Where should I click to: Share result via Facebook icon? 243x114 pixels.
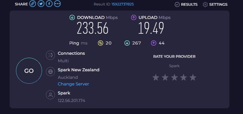(x=49, y=4)
